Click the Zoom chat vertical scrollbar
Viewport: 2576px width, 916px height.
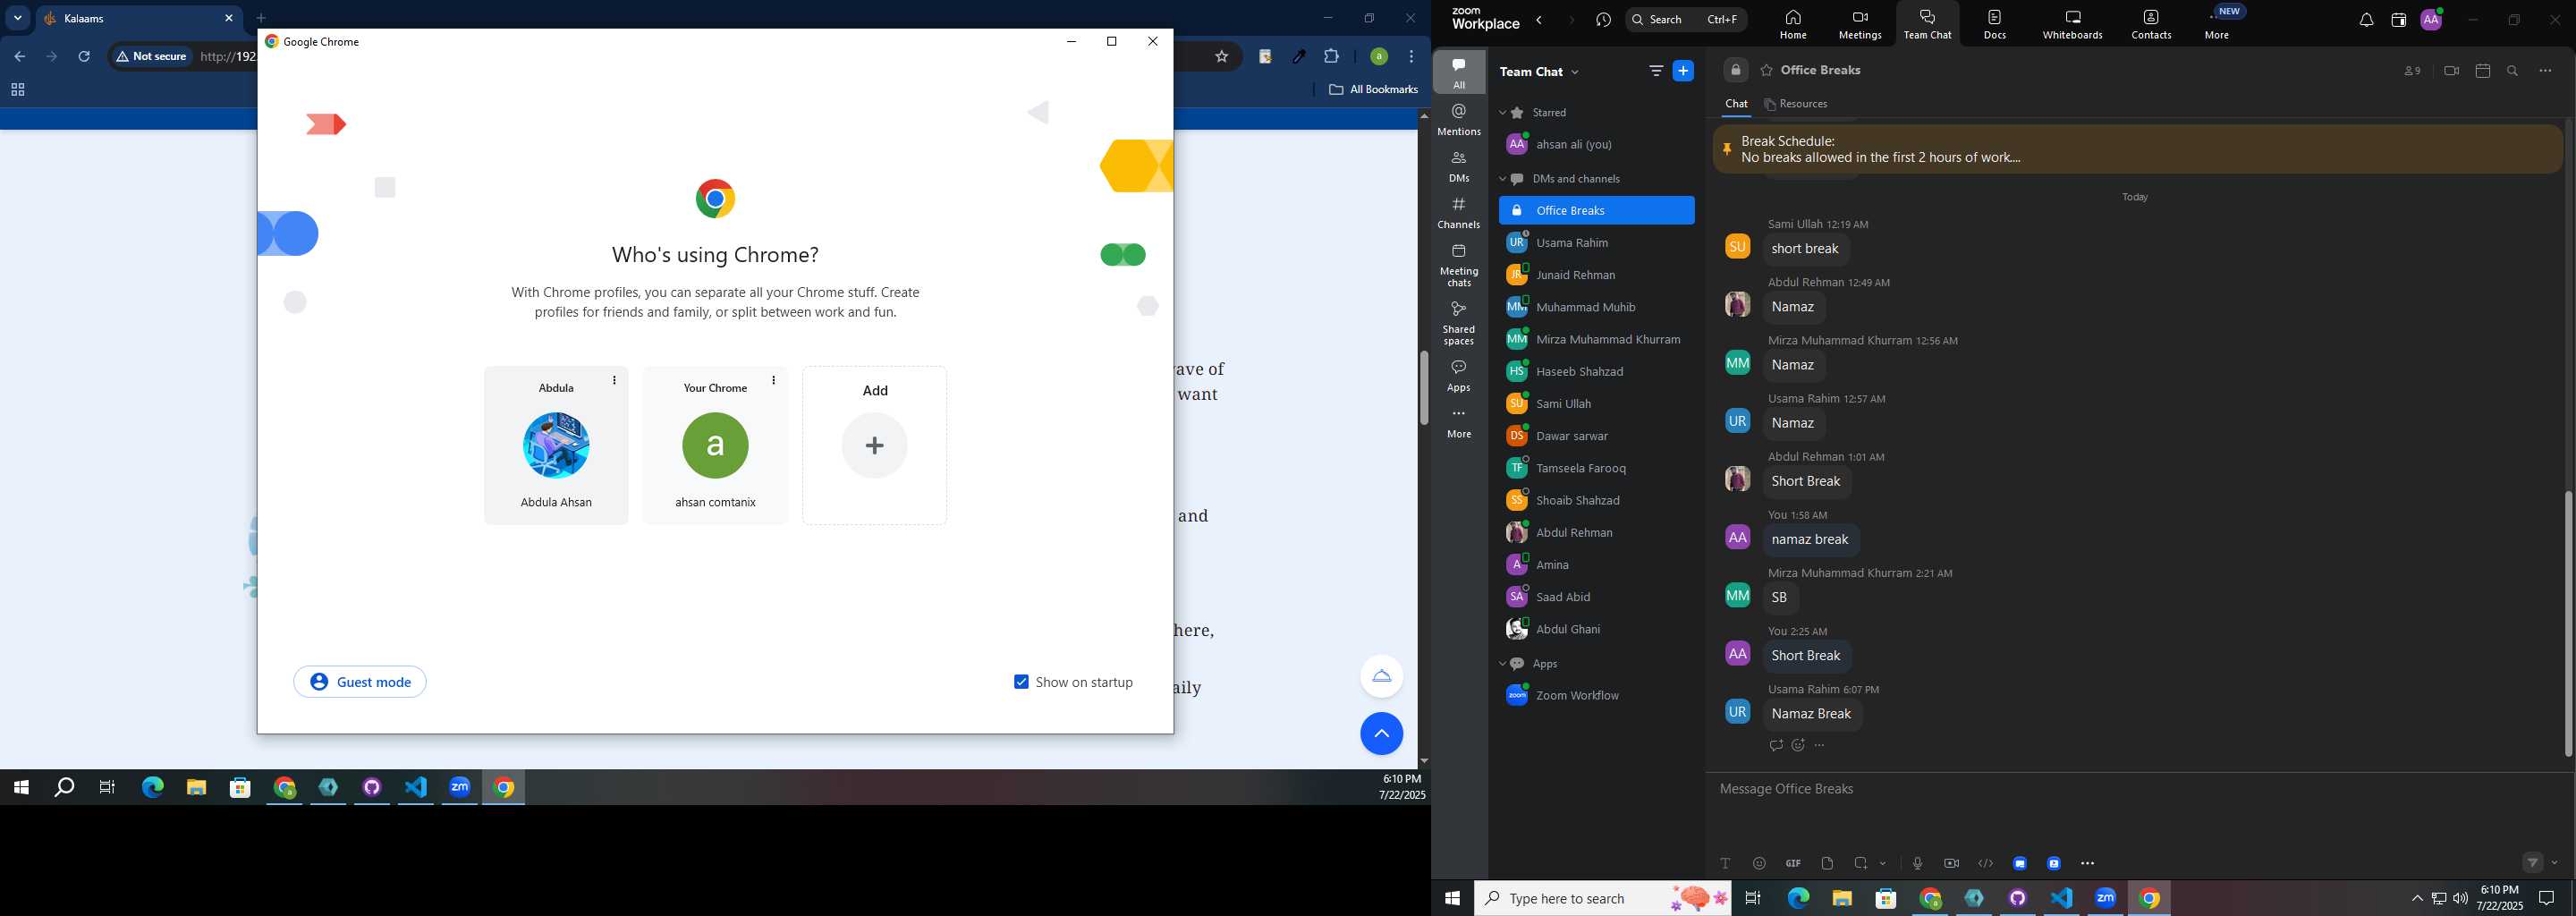[x=2568, y=622]
